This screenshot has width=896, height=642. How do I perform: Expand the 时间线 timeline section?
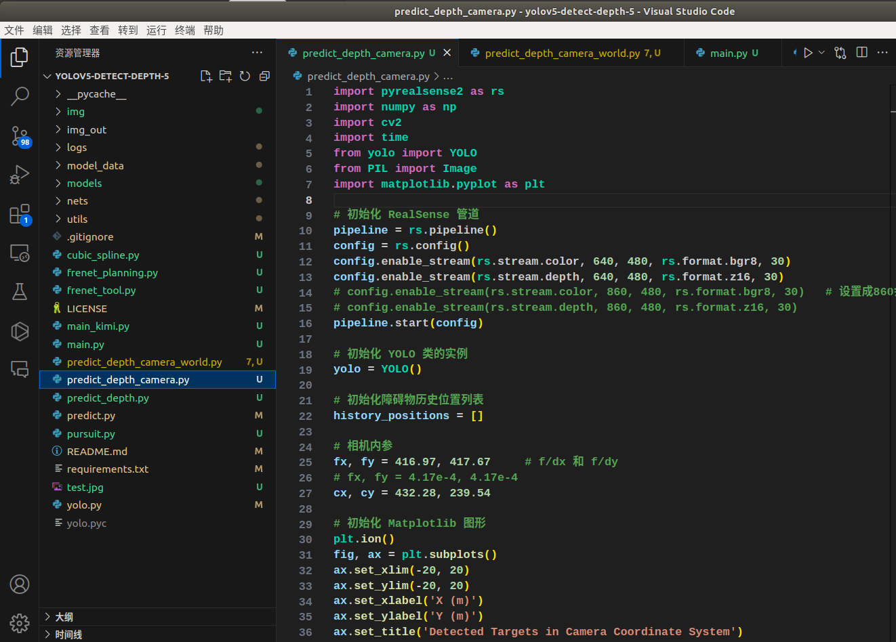coord(157,635)
